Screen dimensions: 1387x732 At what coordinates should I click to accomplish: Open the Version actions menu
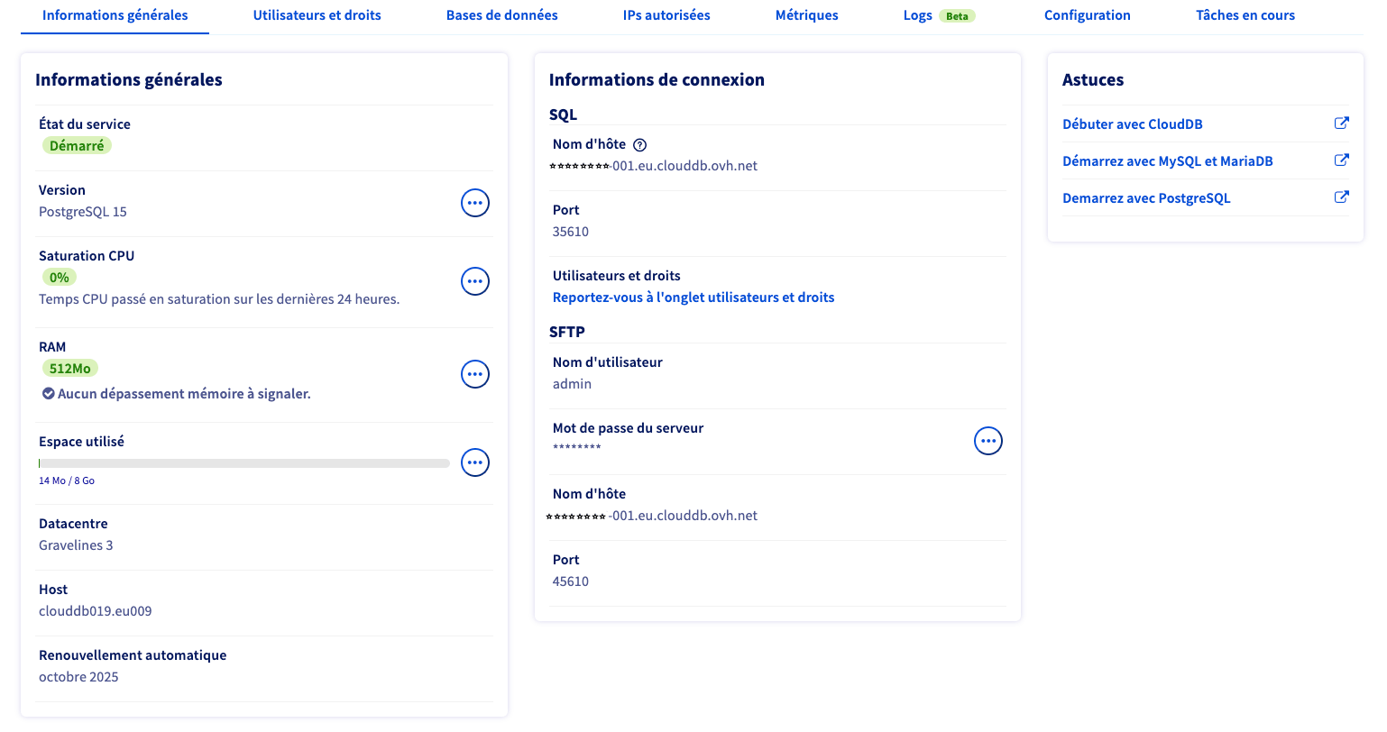[475, 203]
